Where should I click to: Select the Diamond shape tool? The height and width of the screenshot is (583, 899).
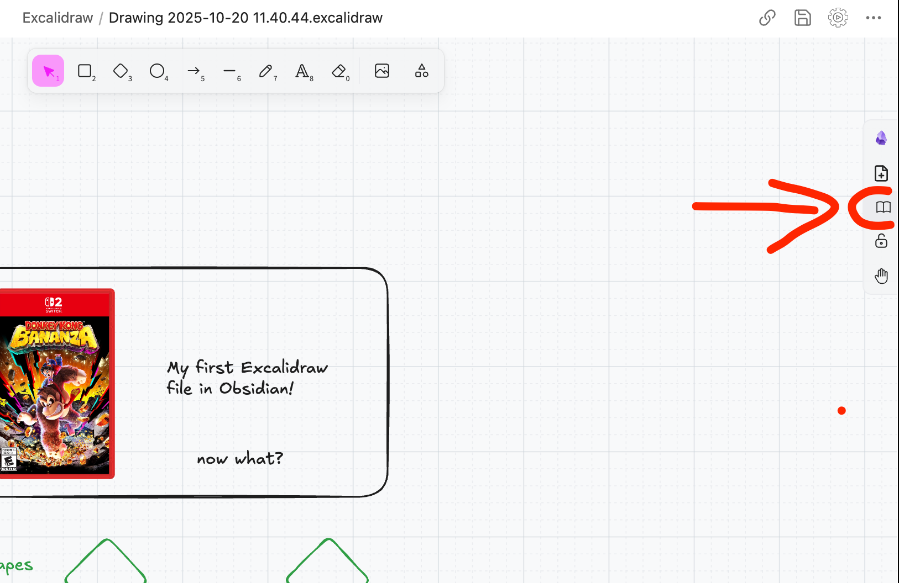[x=121, y=71]
